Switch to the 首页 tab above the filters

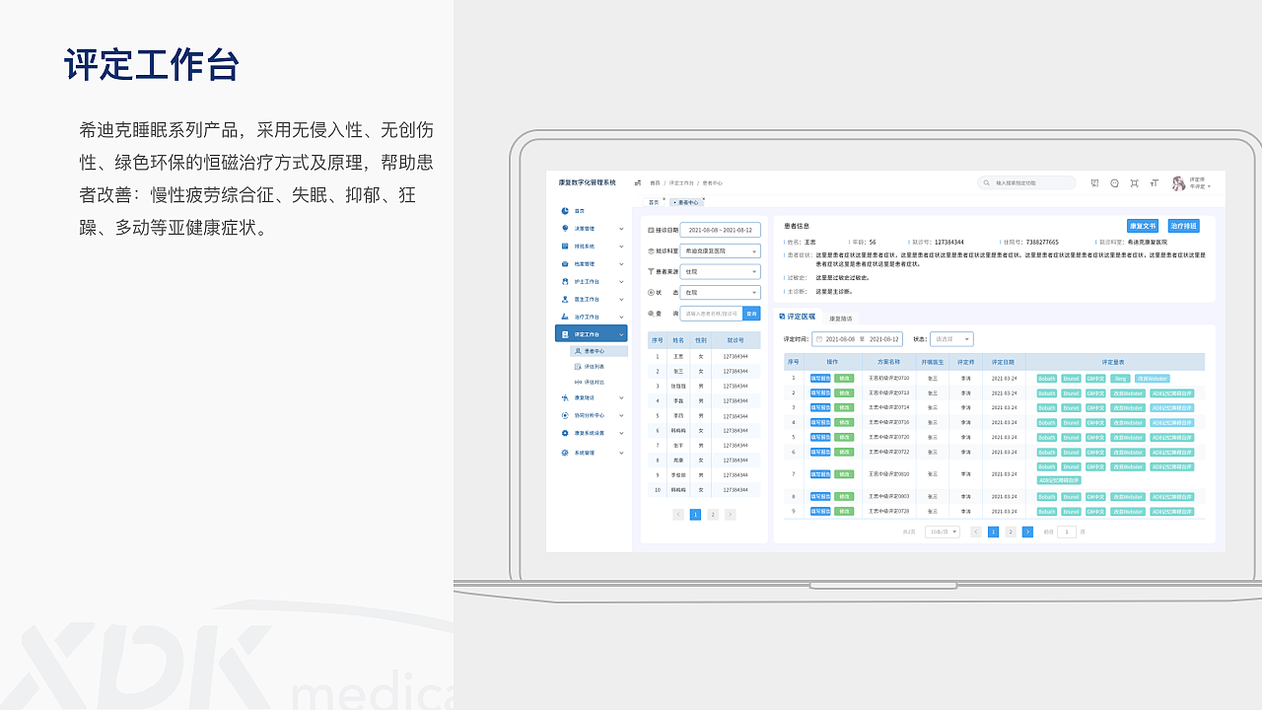click(653, 202)
